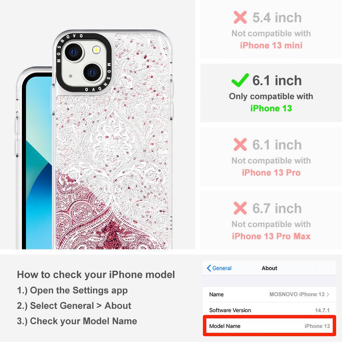Click the iPhone 13 Pro label
The image size is (342, 342).
pos(271,172)
